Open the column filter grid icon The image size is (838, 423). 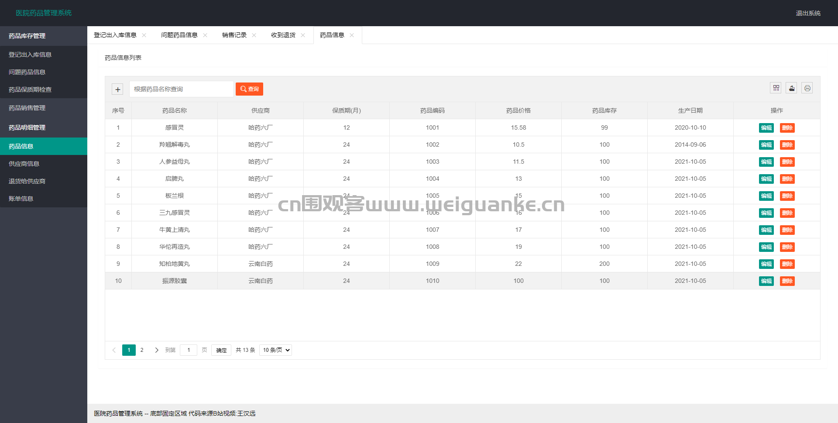(x=776, y=88)
